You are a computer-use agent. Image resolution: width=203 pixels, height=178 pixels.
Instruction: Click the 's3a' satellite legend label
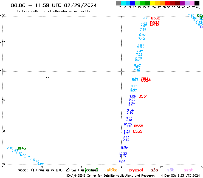pyautogui.click(x=154, y=170)
